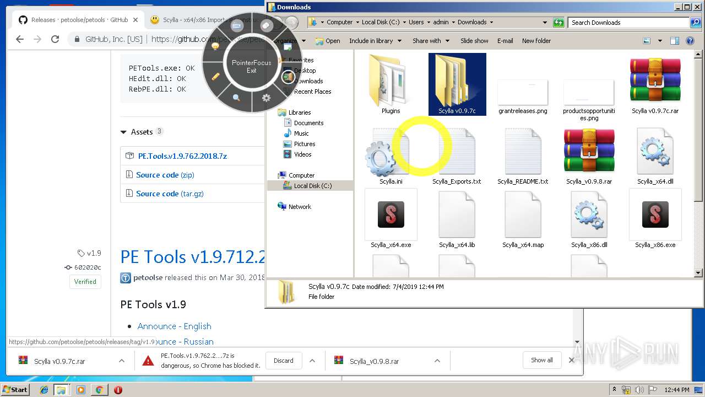705x397 pixels.
Task: Expand options for Scylla v0.9.7c.rar download
Action: 121,361
